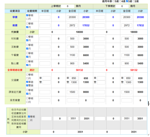150x137 pixels.
Task: Click 交通費 雙 field showing 1300 for 上學期
Action: tap(74, 82)
